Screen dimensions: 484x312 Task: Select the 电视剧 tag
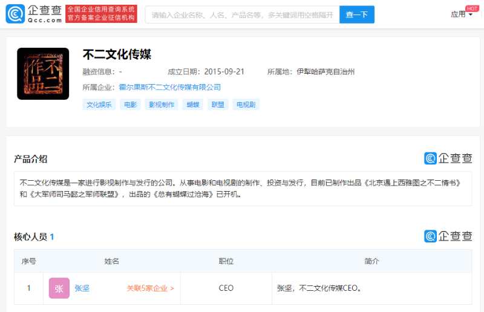[246, 105]
